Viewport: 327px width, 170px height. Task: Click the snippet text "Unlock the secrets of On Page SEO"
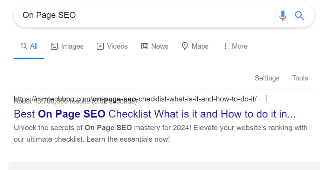73,128
